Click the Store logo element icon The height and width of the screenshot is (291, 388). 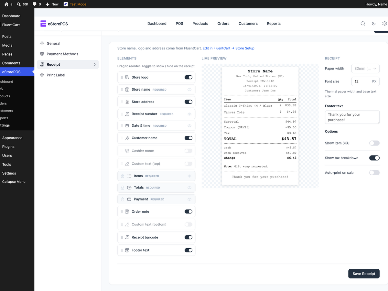tap(127, 77)
